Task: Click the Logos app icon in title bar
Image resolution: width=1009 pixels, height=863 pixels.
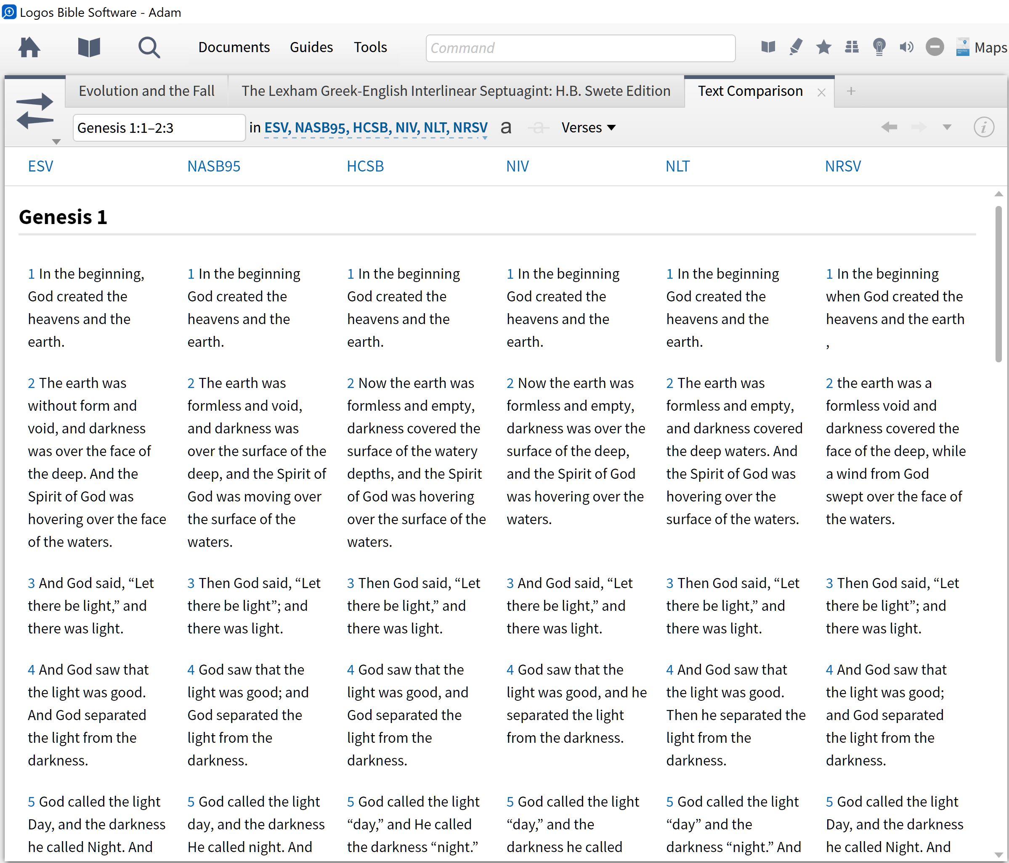Action: (9, 12)
